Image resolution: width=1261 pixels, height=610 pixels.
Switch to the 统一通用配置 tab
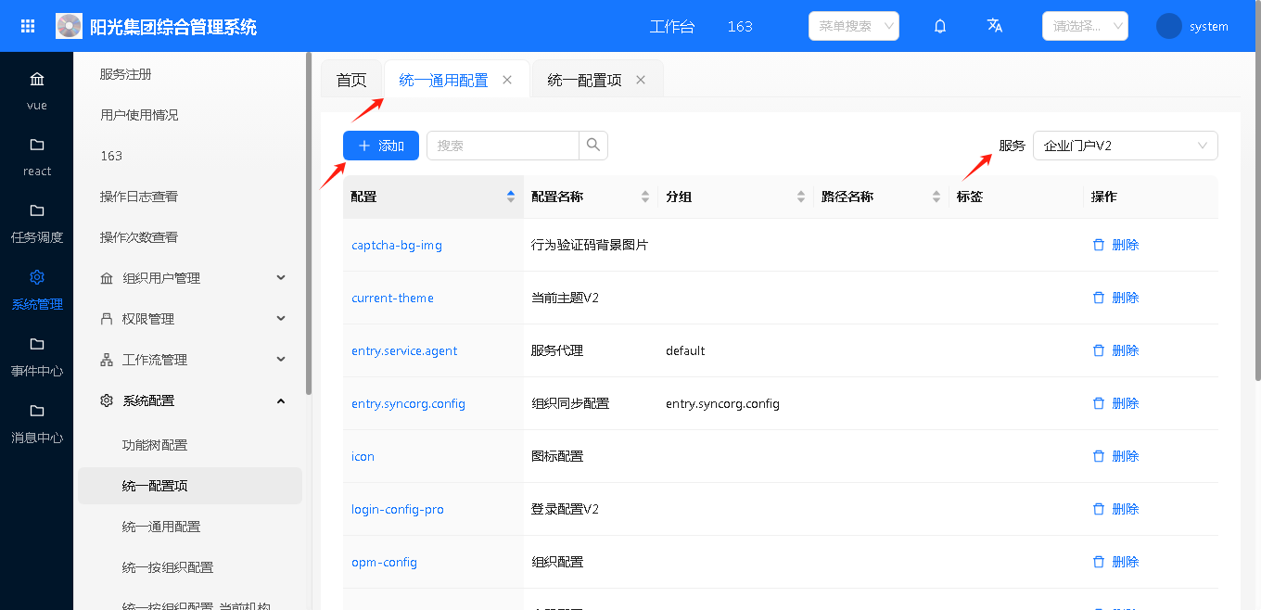pos(444,80)
